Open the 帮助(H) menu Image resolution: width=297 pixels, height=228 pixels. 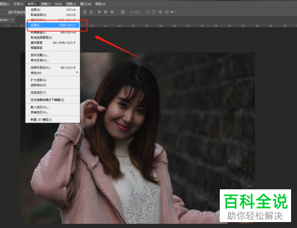pos(100,4)
